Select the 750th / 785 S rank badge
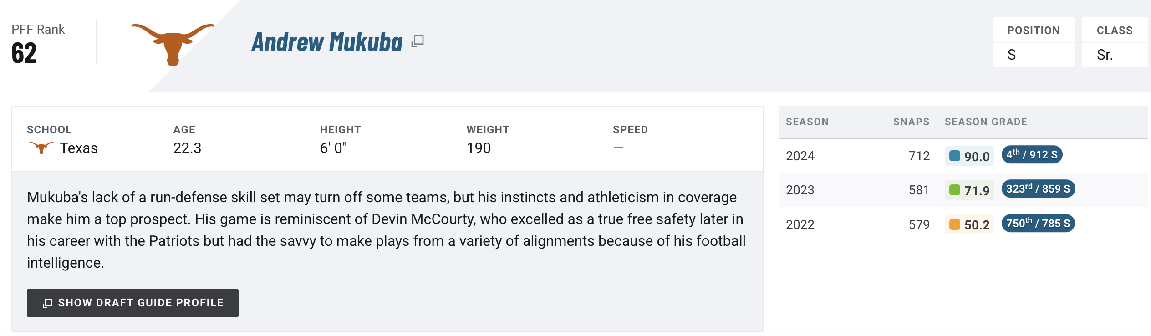The height and width of the screenshot is (336, 1151). (1038, 224)
